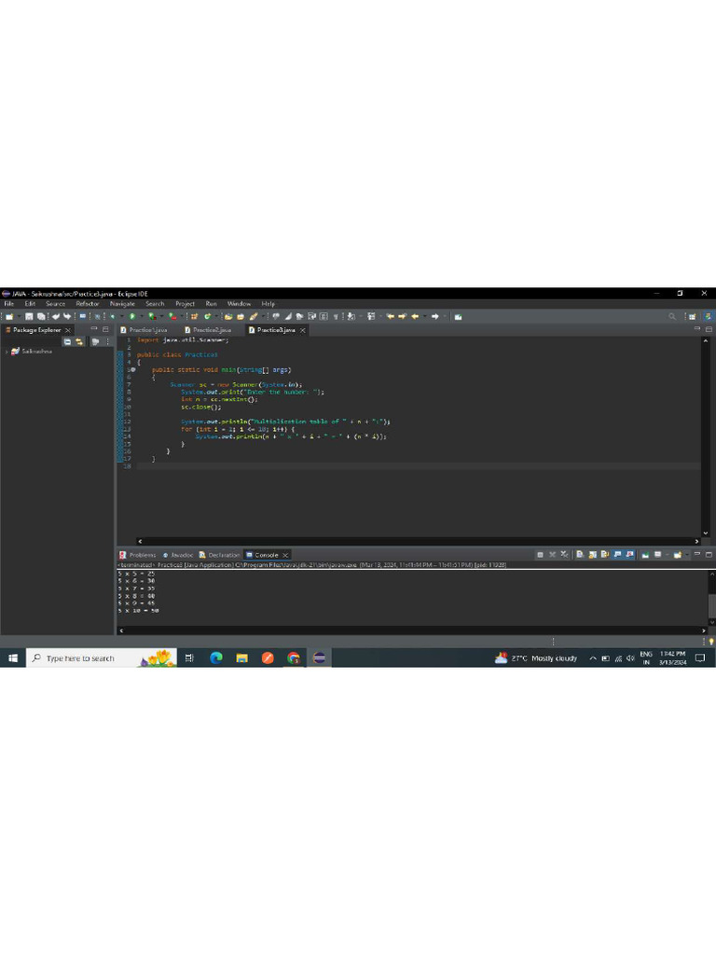Click the Debug bug icon
This screenshot has width=716, height=955.
click(x=113, y=317)
